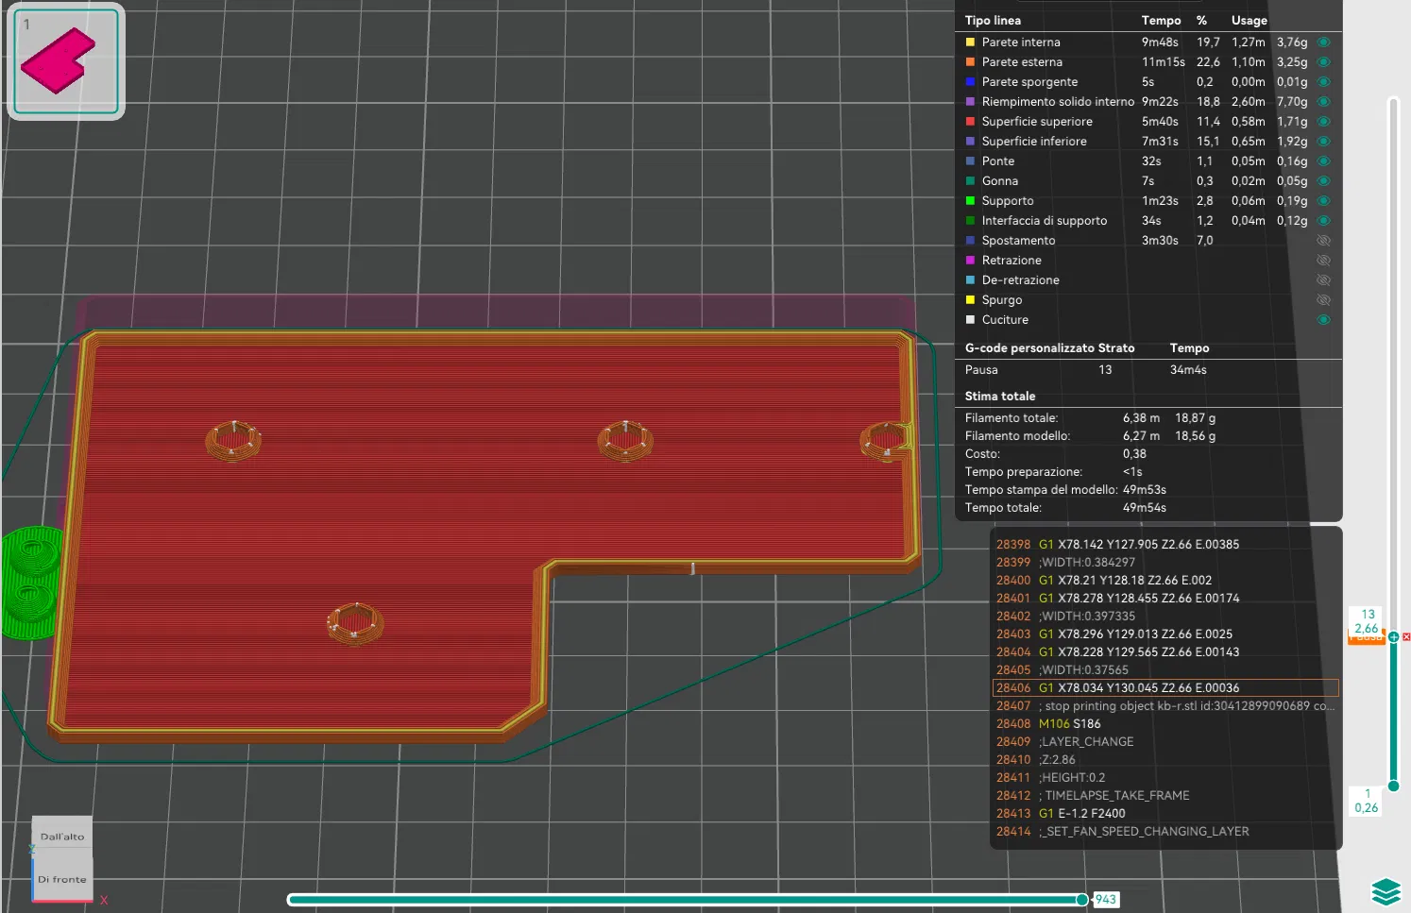Grab the lower layer slider handle

coord(1393,786)
